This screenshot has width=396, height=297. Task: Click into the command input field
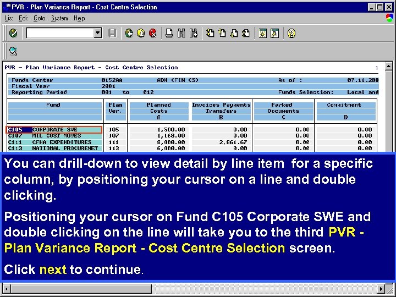click(x=60, y=33)
